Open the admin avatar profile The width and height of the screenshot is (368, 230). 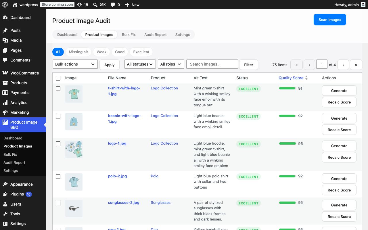click(x=363, y=5)
